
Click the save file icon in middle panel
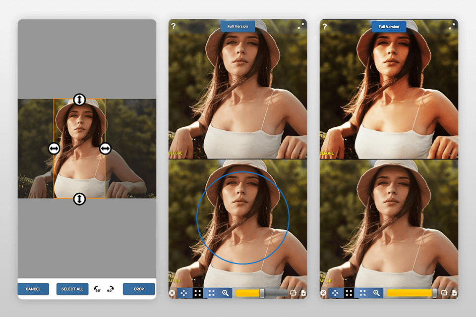click(303, 293)
